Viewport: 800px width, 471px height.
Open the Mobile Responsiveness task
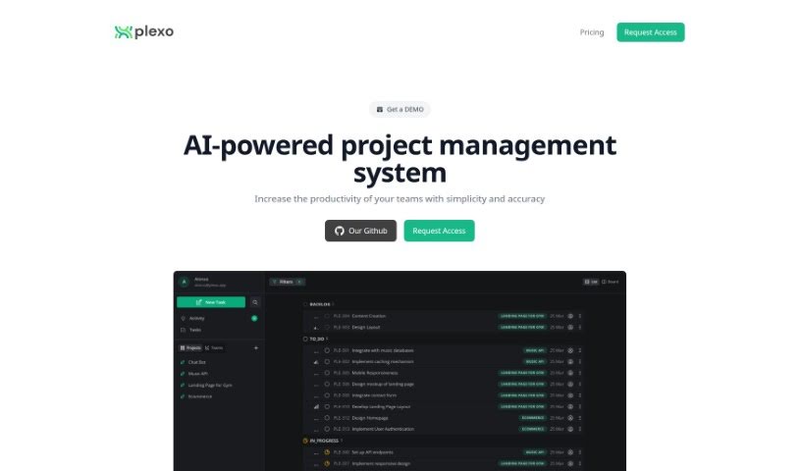[375, 373]
